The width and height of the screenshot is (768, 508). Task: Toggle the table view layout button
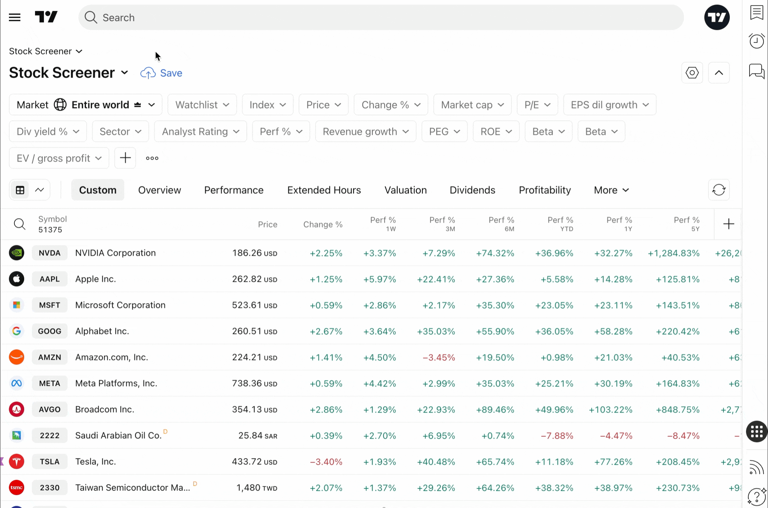tap(20, 190)
